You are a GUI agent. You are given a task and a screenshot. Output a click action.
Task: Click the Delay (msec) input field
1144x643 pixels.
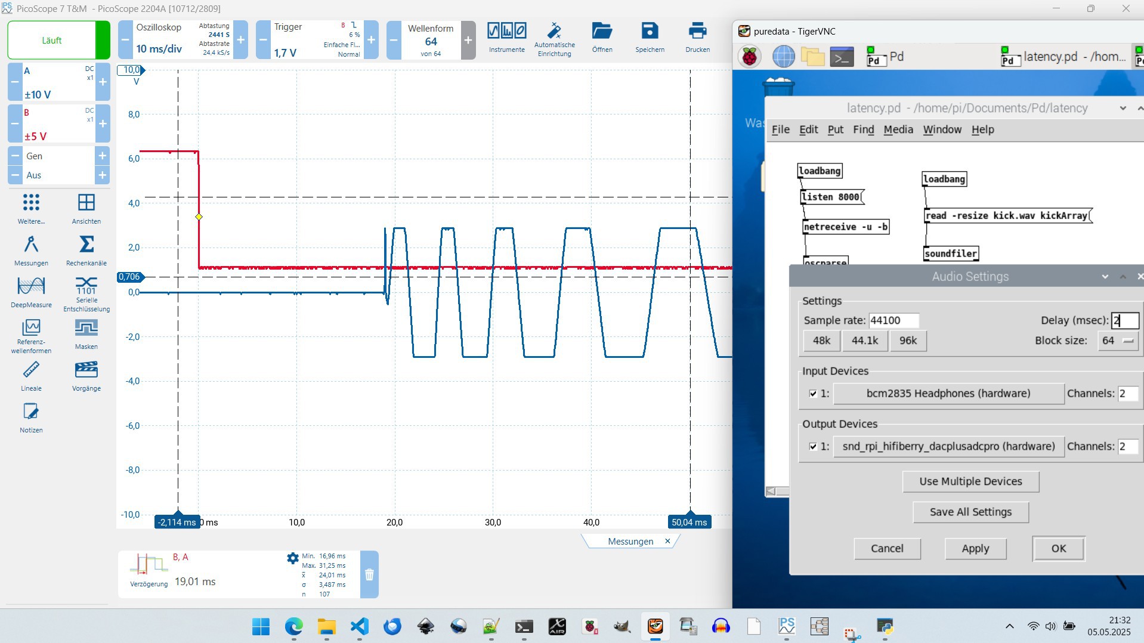[1125, 320]
